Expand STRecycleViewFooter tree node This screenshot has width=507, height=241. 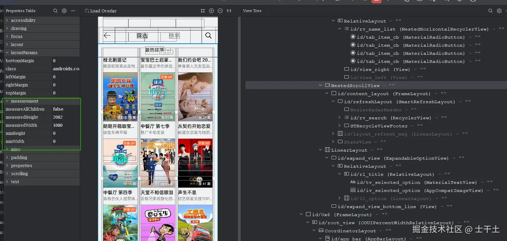click(x=340, y=126)
